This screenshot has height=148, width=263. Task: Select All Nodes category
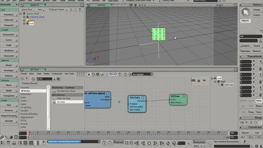click(33, 91)
